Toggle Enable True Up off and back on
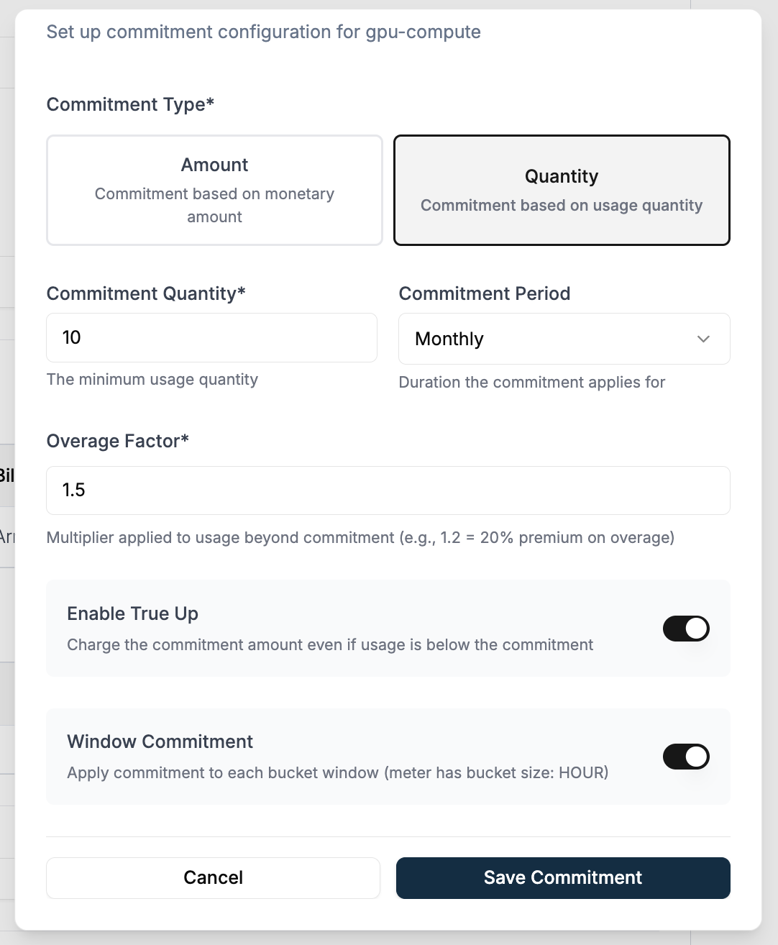778x945 pixels. click(x=685, y=629)
